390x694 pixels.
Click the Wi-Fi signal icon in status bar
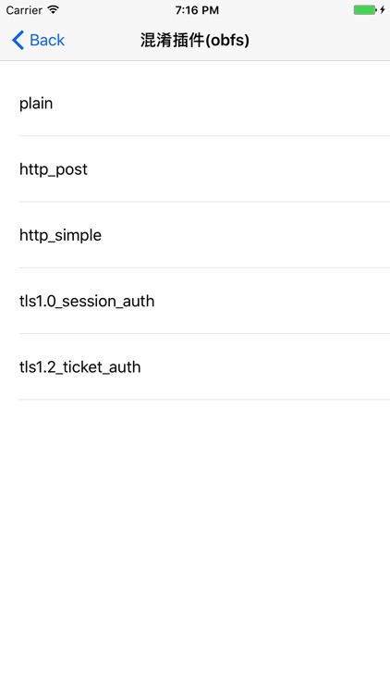coord(54,9)
